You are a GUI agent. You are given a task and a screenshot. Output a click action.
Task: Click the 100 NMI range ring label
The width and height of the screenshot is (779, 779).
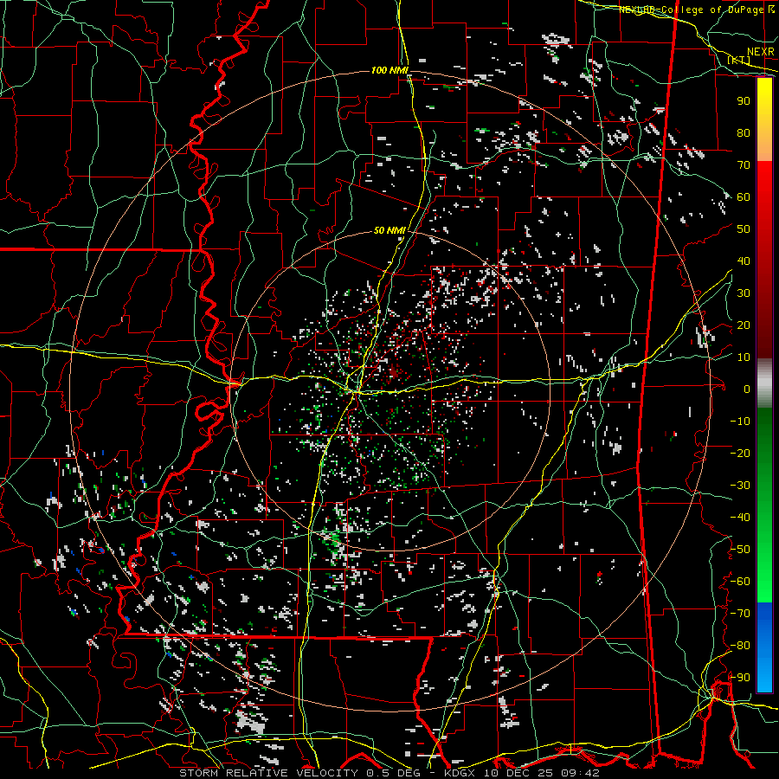click(x=389, y=71)
